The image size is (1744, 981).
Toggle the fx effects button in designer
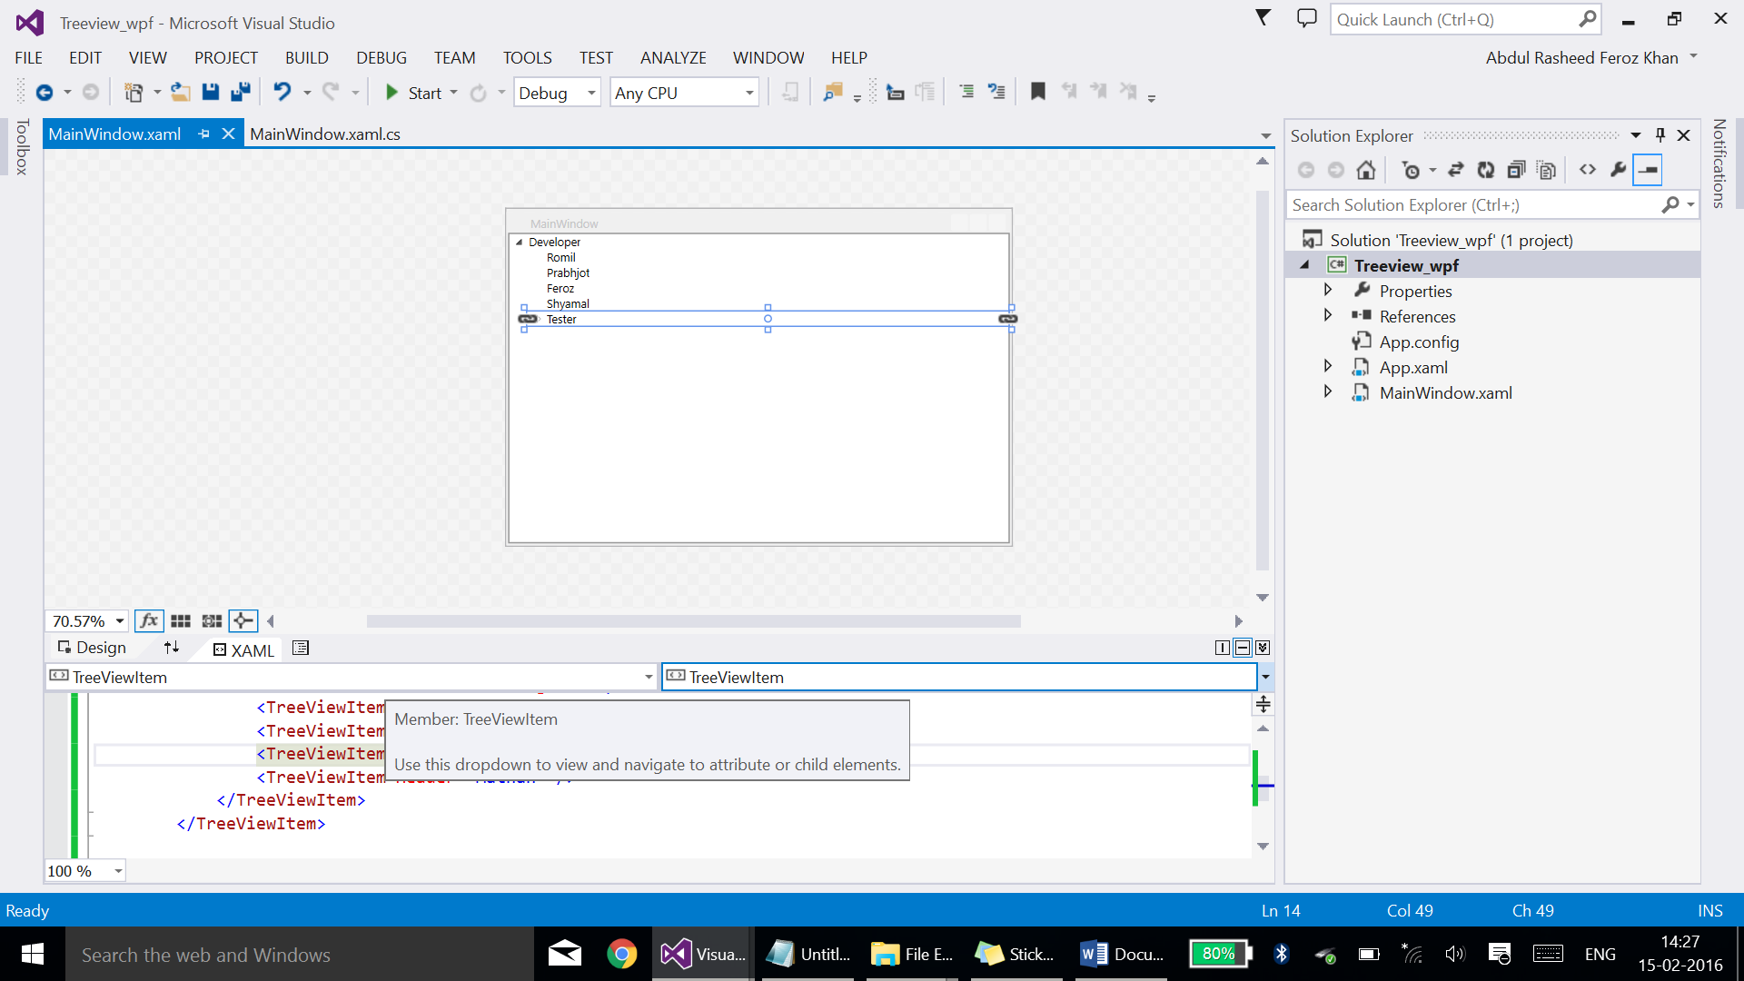[x=149, y=621]
